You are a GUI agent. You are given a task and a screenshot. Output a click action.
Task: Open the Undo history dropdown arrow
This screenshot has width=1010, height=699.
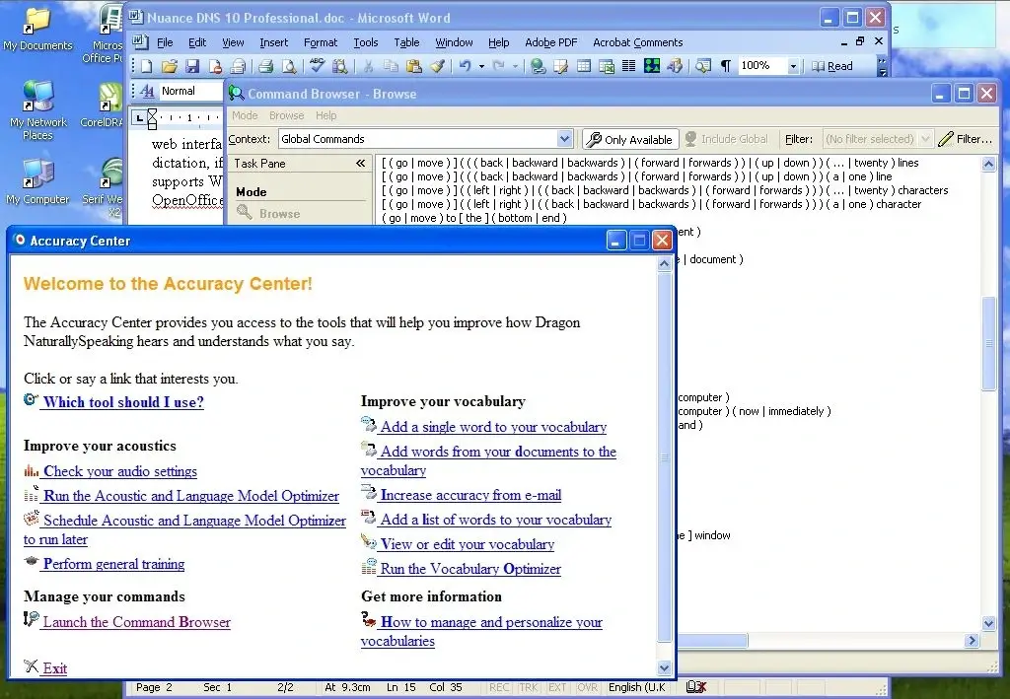pyautogui.click(x=481, y=66)
